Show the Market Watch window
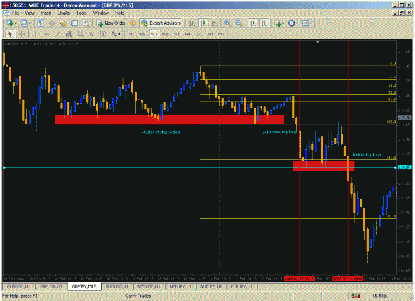This screenshot has height=301, width=415. (41, 23)
